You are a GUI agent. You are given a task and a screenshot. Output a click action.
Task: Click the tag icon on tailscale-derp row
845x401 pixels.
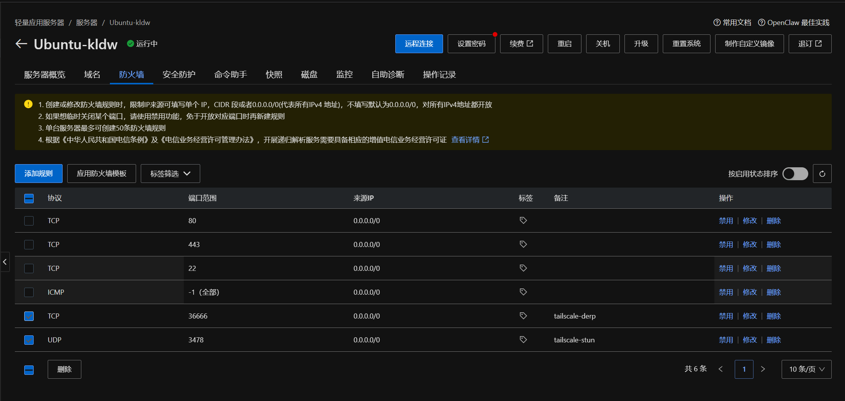[523, 316]
